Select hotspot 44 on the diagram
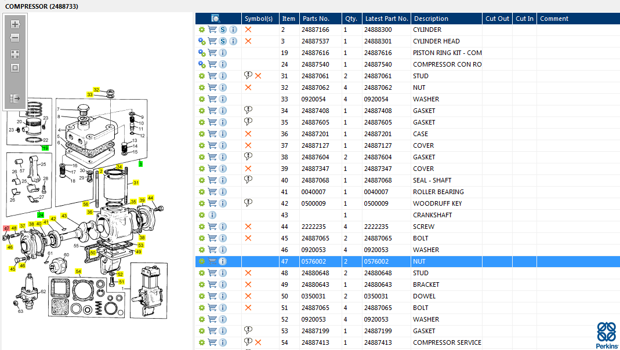 pos(150,198)
